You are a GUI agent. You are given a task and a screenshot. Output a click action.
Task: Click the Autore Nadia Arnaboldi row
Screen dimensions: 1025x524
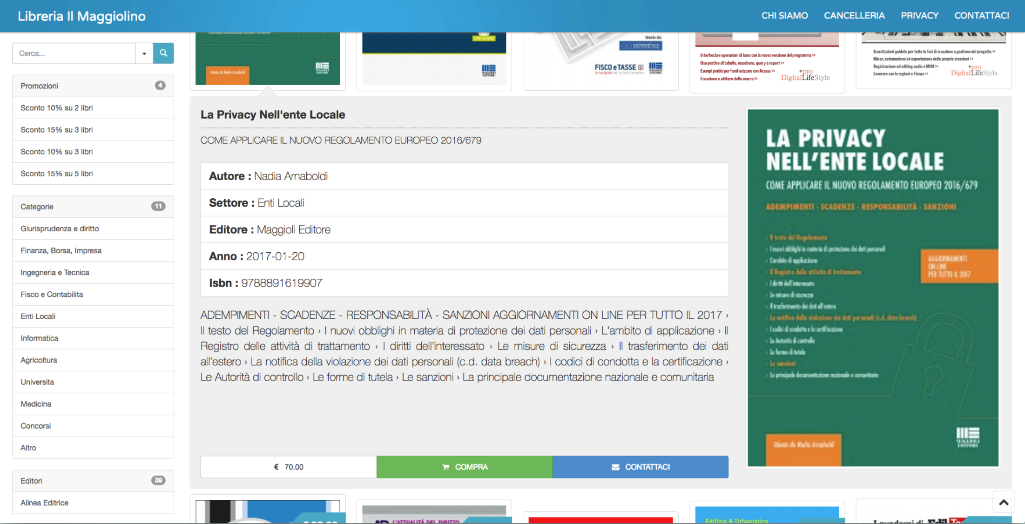465,176
